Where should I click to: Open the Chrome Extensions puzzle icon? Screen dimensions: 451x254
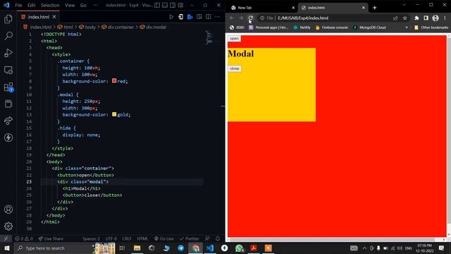(x=416, y=18)
